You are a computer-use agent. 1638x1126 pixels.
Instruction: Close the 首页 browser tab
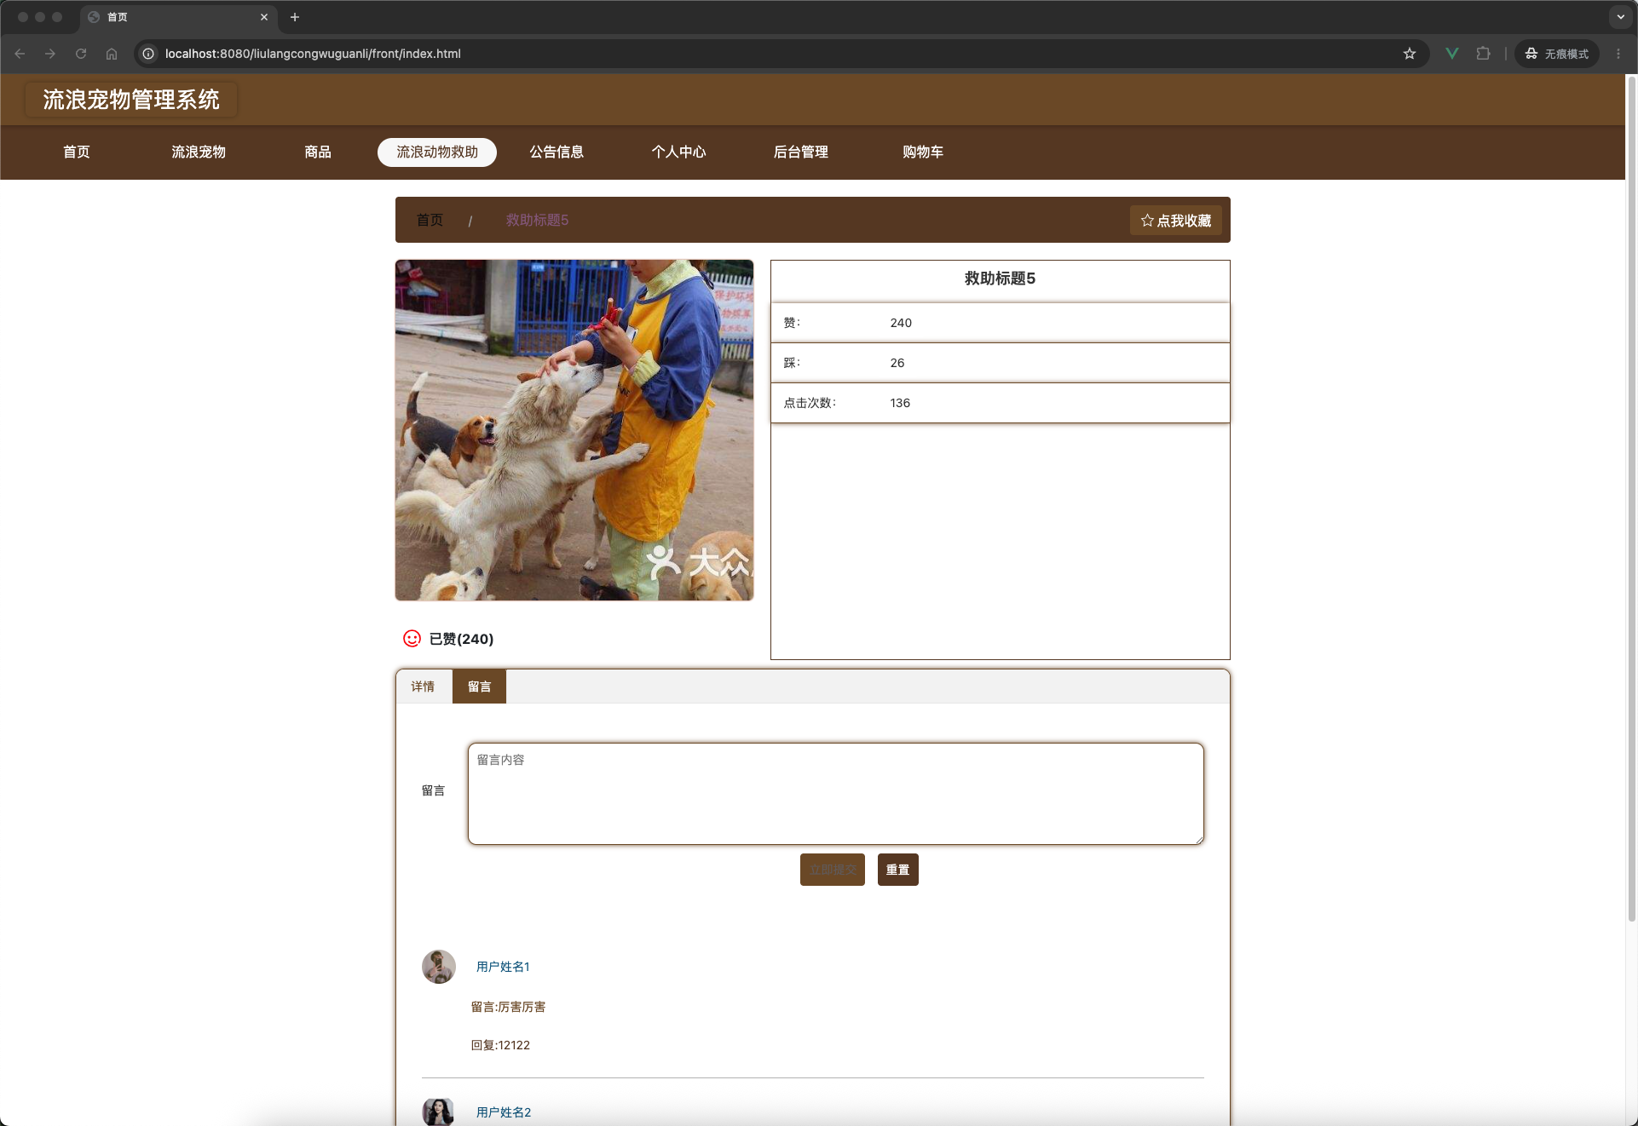[x=264, y=17]
